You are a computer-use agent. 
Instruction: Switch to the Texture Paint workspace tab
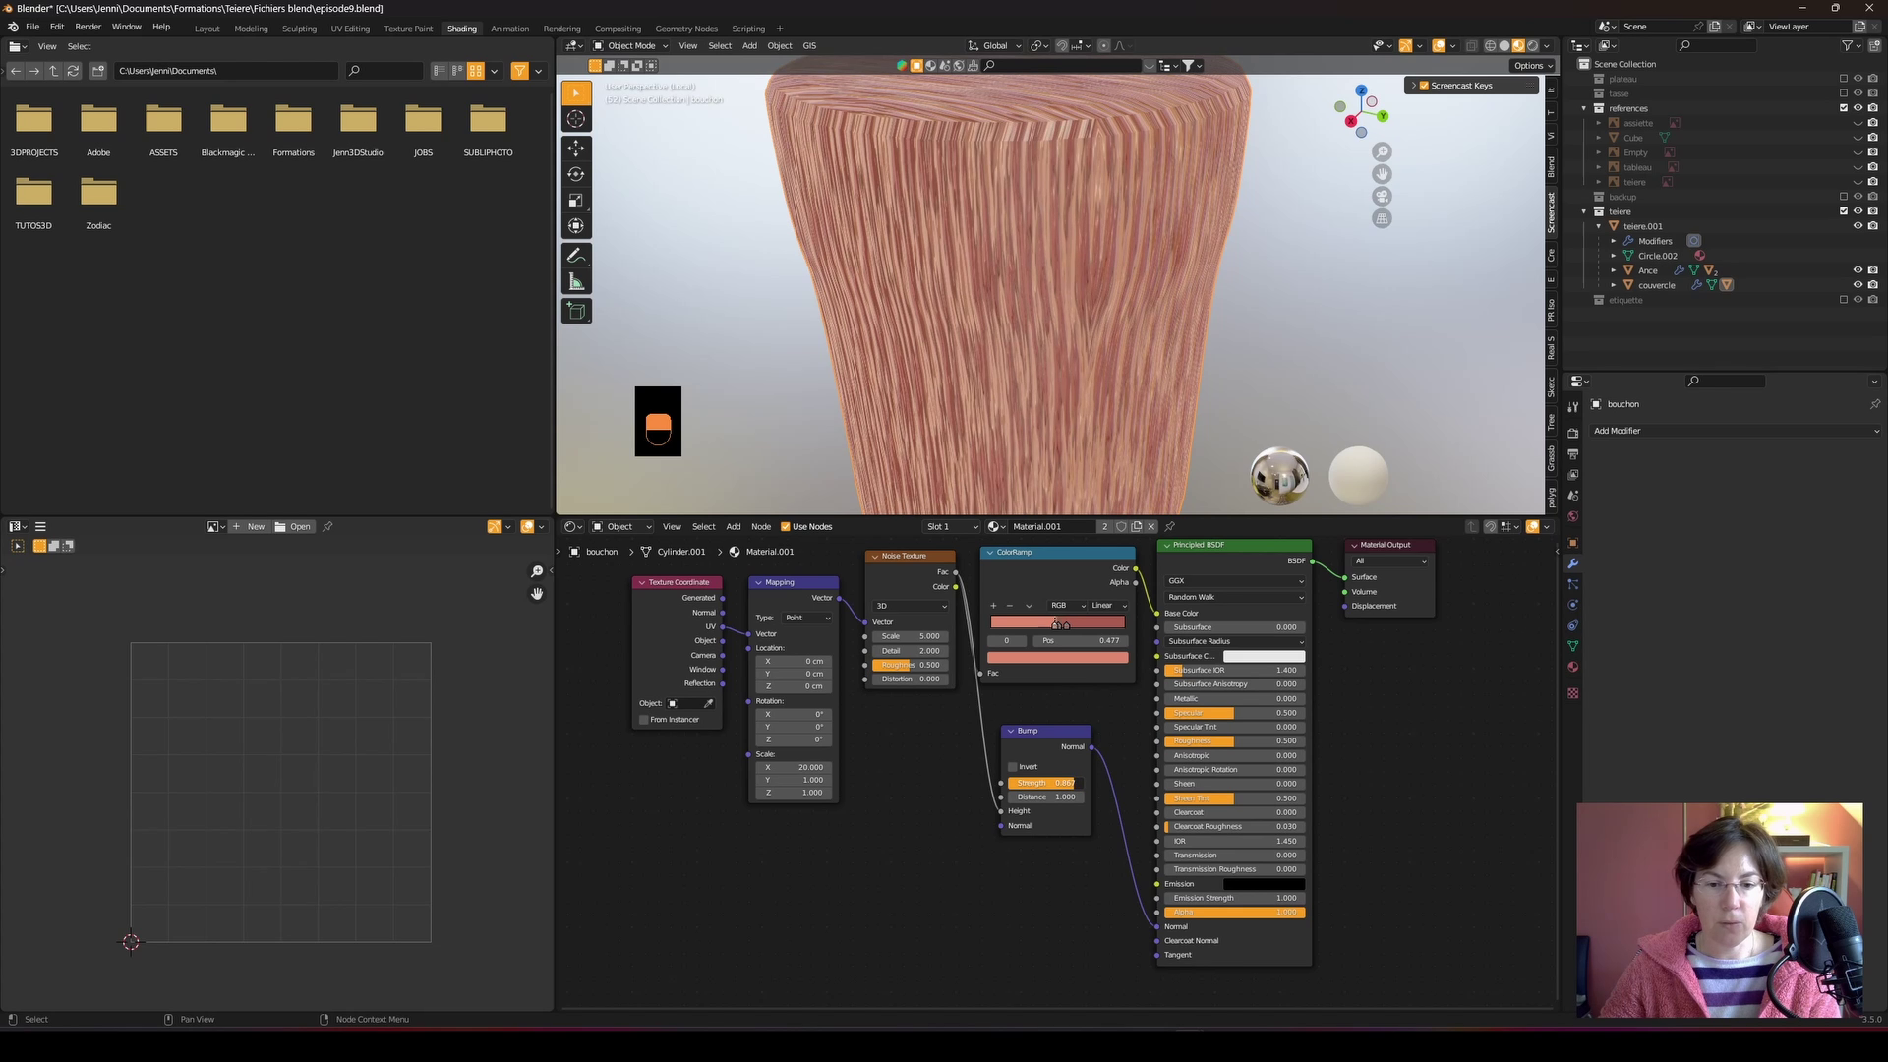tap(407, 29)
